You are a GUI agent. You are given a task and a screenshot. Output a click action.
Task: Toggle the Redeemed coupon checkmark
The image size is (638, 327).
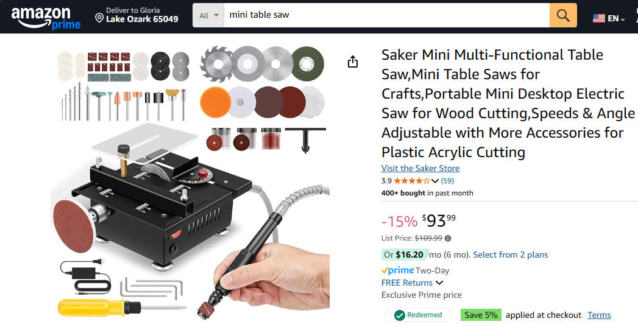[400, 315]
